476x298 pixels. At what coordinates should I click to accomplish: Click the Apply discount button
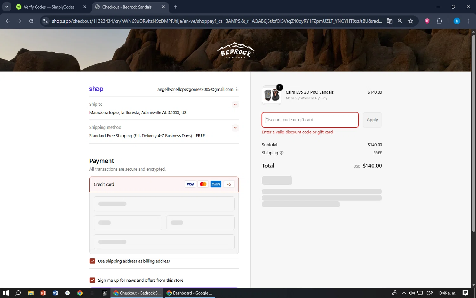coord(372,120)
